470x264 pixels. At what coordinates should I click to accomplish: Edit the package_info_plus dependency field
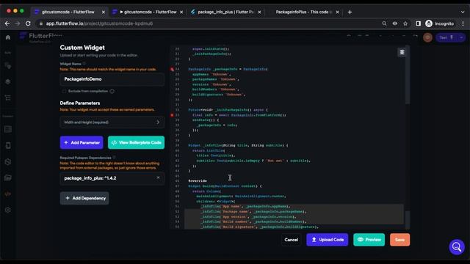coord(112,178)
